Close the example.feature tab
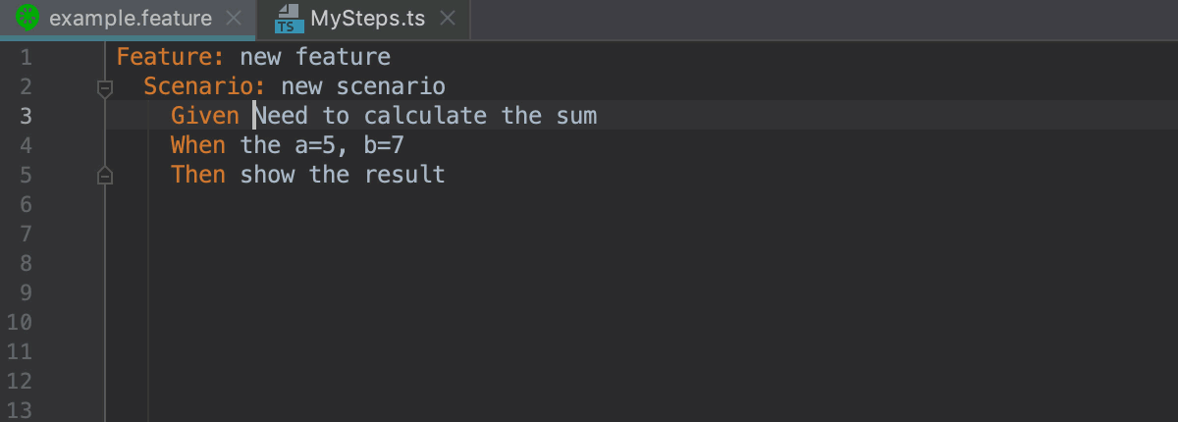1178x422 pixels. pos(232,18)
